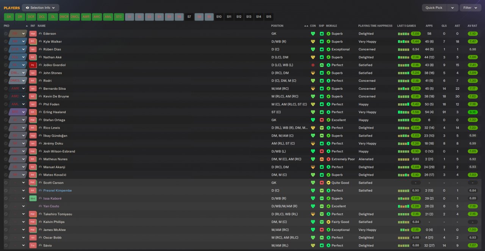
Task: Click Rúben Dias's green match sharpness icon
Action: pyautogui.click(x=322, y=49)
